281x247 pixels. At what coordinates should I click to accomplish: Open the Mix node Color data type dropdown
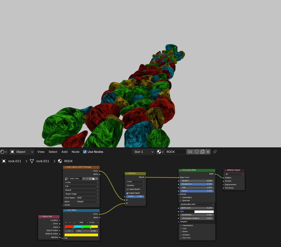pyautogui.click(x=135, y=182)
